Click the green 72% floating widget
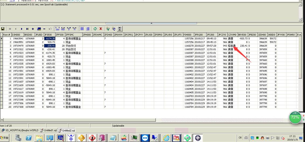This screenshot has height=142, width=305. [295, 117]
